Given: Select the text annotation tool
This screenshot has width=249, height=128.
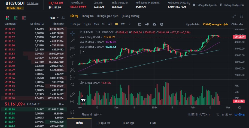Looking at the screenshot, I should click(72, 63).
